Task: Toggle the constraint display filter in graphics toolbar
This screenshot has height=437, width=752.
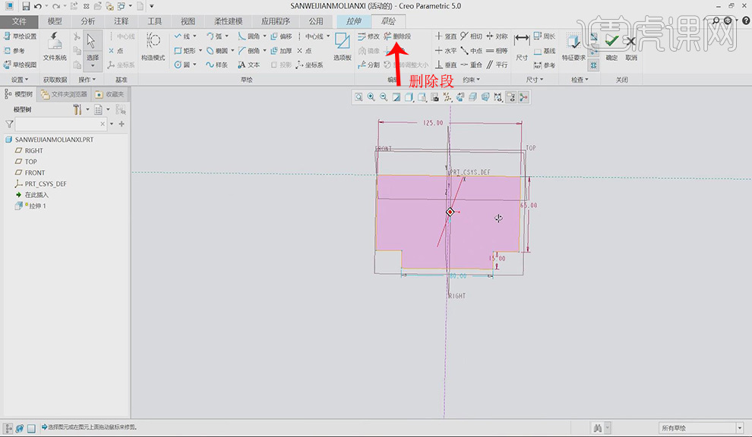Action: (510, 97)
